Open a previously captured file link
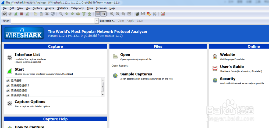Viewport: 269px width, 128px height. pyautogui.click(x=125, y=54)
